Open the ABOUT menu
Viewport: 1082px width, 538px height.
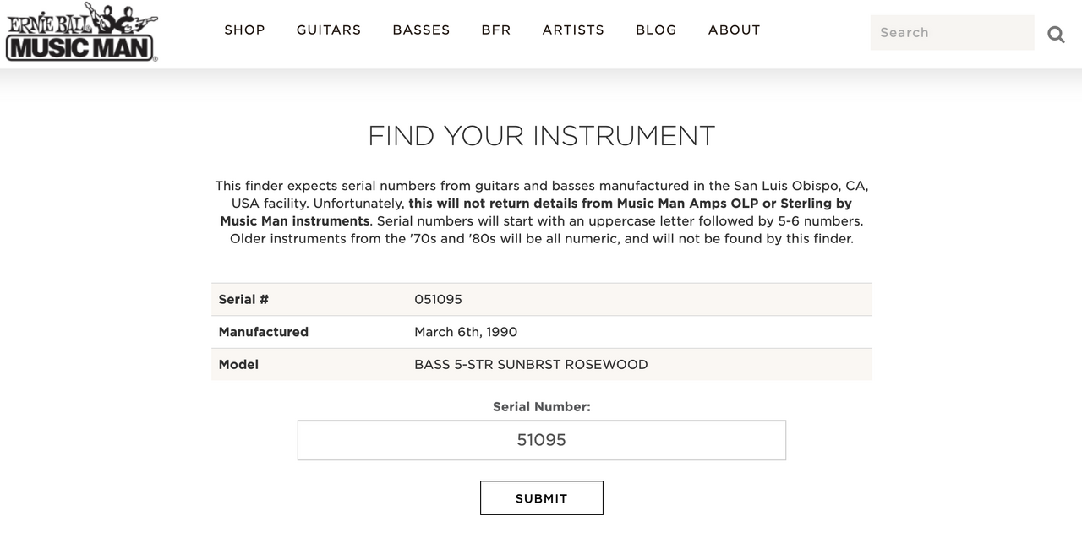pos(735,30)
